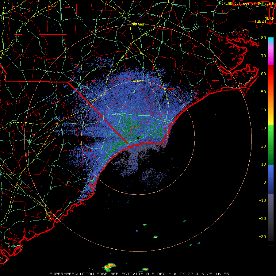Click the KLTX radar site black dot
The width and height of the screenshot is (276, 276).
tap(138, 138)
